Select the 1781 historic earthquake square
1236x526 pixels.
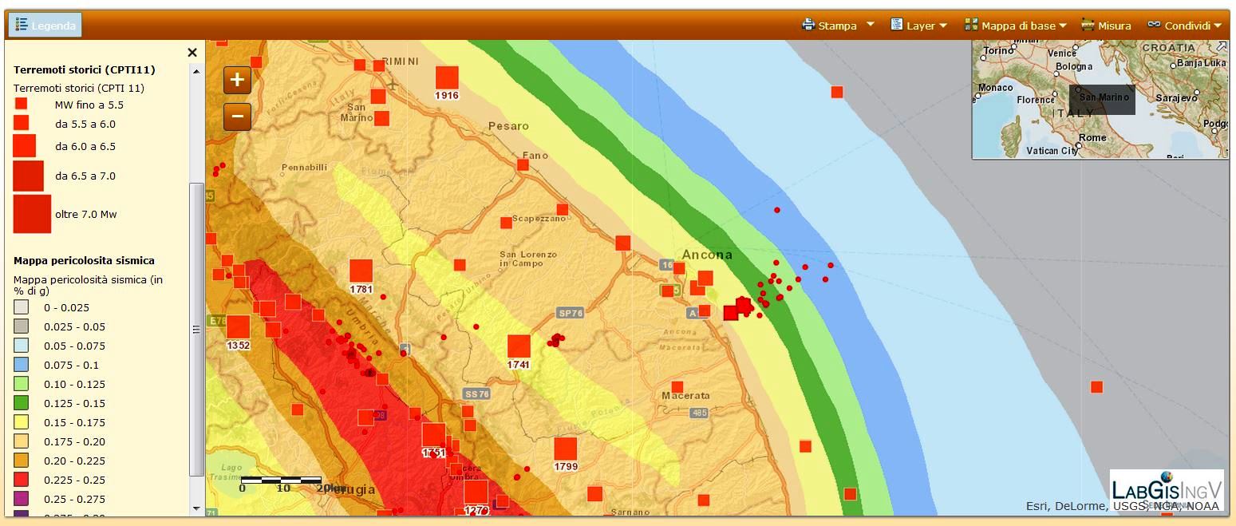361,271
